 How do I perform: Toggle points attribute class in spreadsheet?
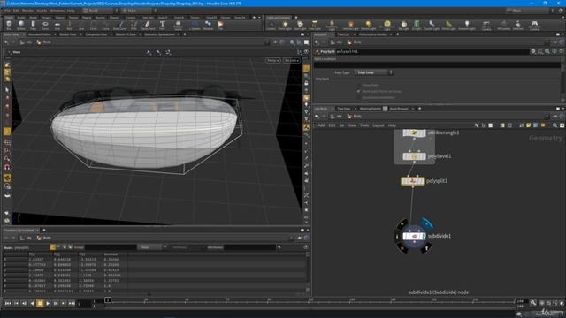tap(53, 247)
